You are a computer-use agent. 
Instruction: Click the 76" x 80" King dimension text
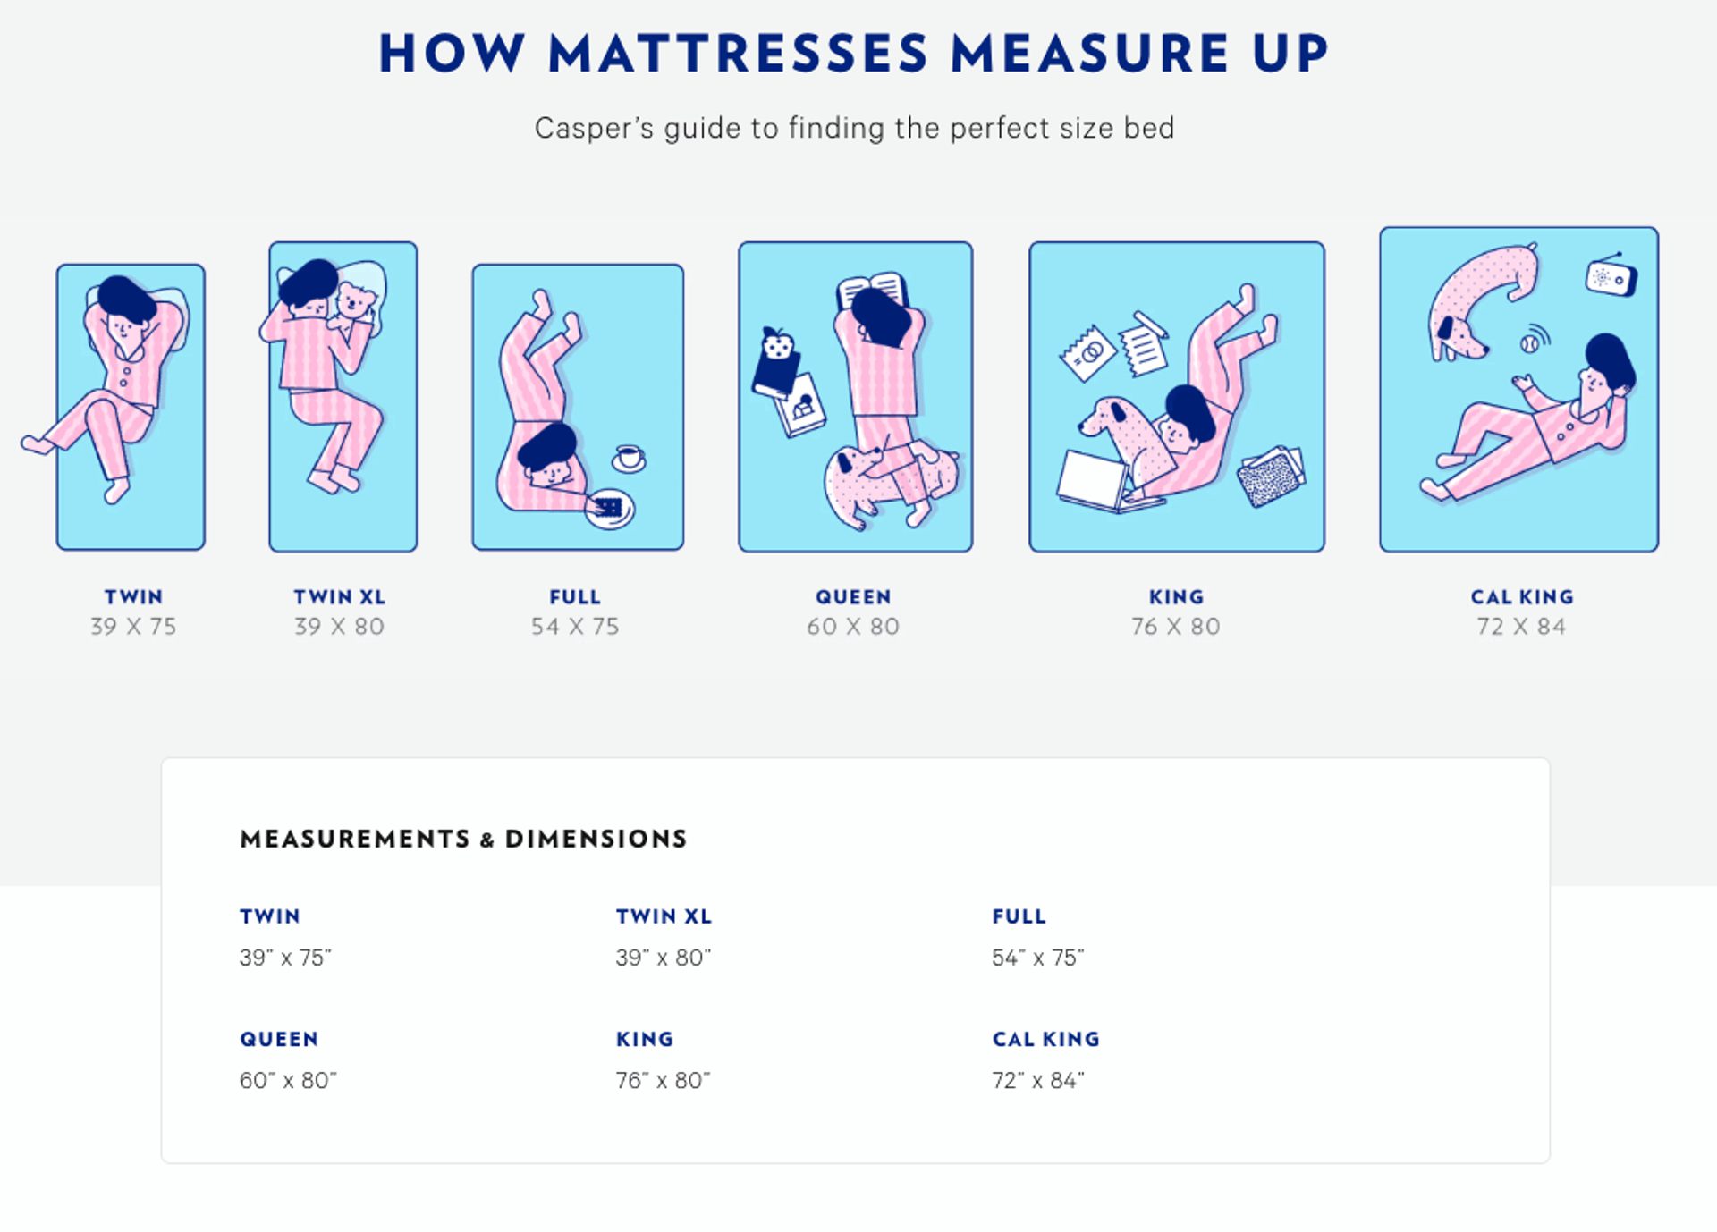tap(663, 1080)
